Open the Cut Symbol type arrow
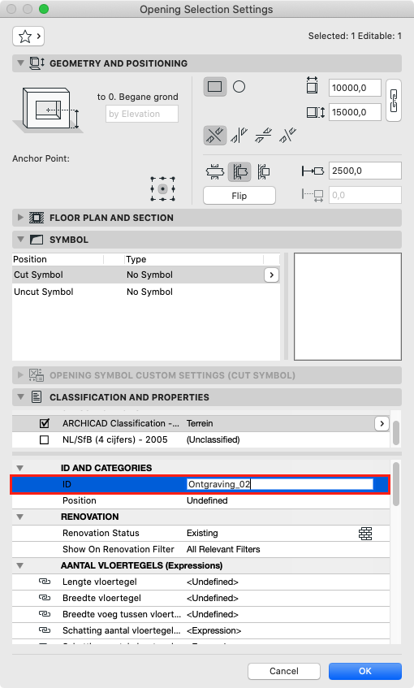414x688 pixels. point(271,275)
